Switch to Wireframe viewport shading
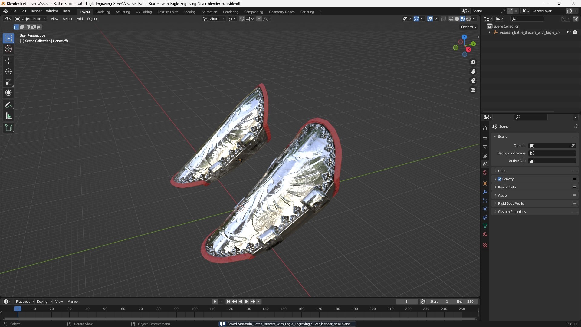Image resolution: width=581 pixels, height=327 pixels. pos(451,19)
